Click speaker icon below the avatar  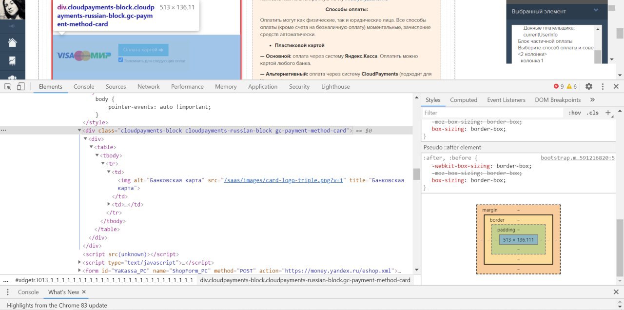point(12,26)
